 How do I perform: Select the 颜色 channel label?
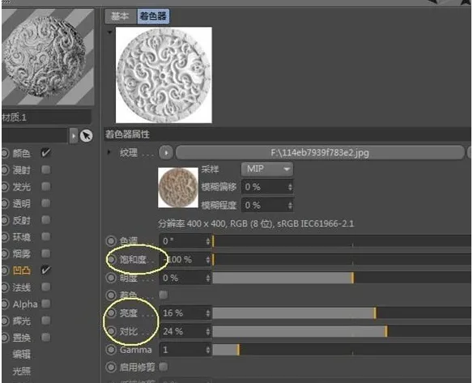click(21, 153)
